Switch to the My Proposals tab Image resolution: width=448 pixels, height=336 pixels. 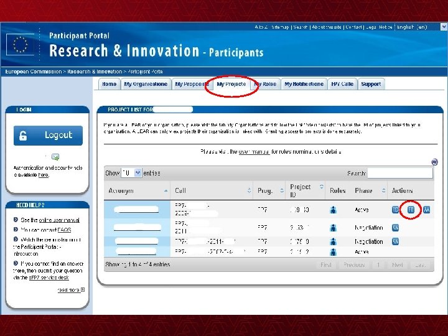tap(192, 84)
